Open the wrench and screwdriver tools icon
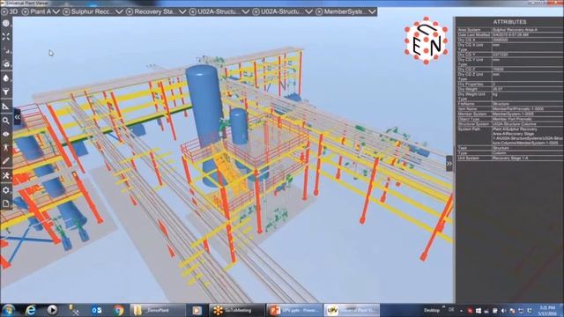This screenshot has height=317, width=564. tap(6, 176)
